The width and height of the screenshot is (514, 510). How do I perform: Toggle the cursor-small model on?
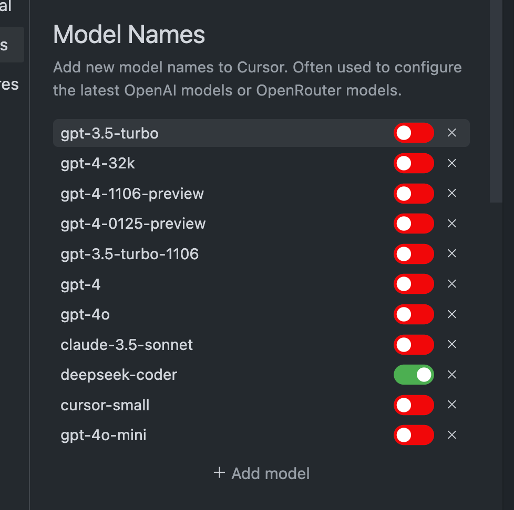414,405
